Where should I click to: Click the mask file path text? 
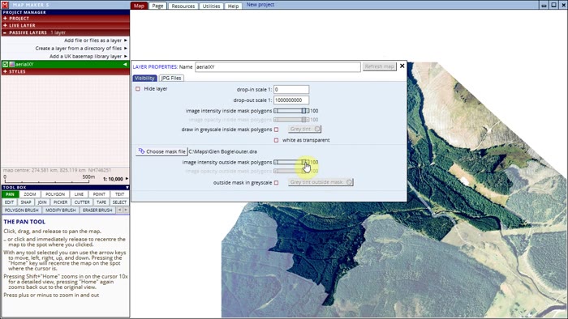223,151
